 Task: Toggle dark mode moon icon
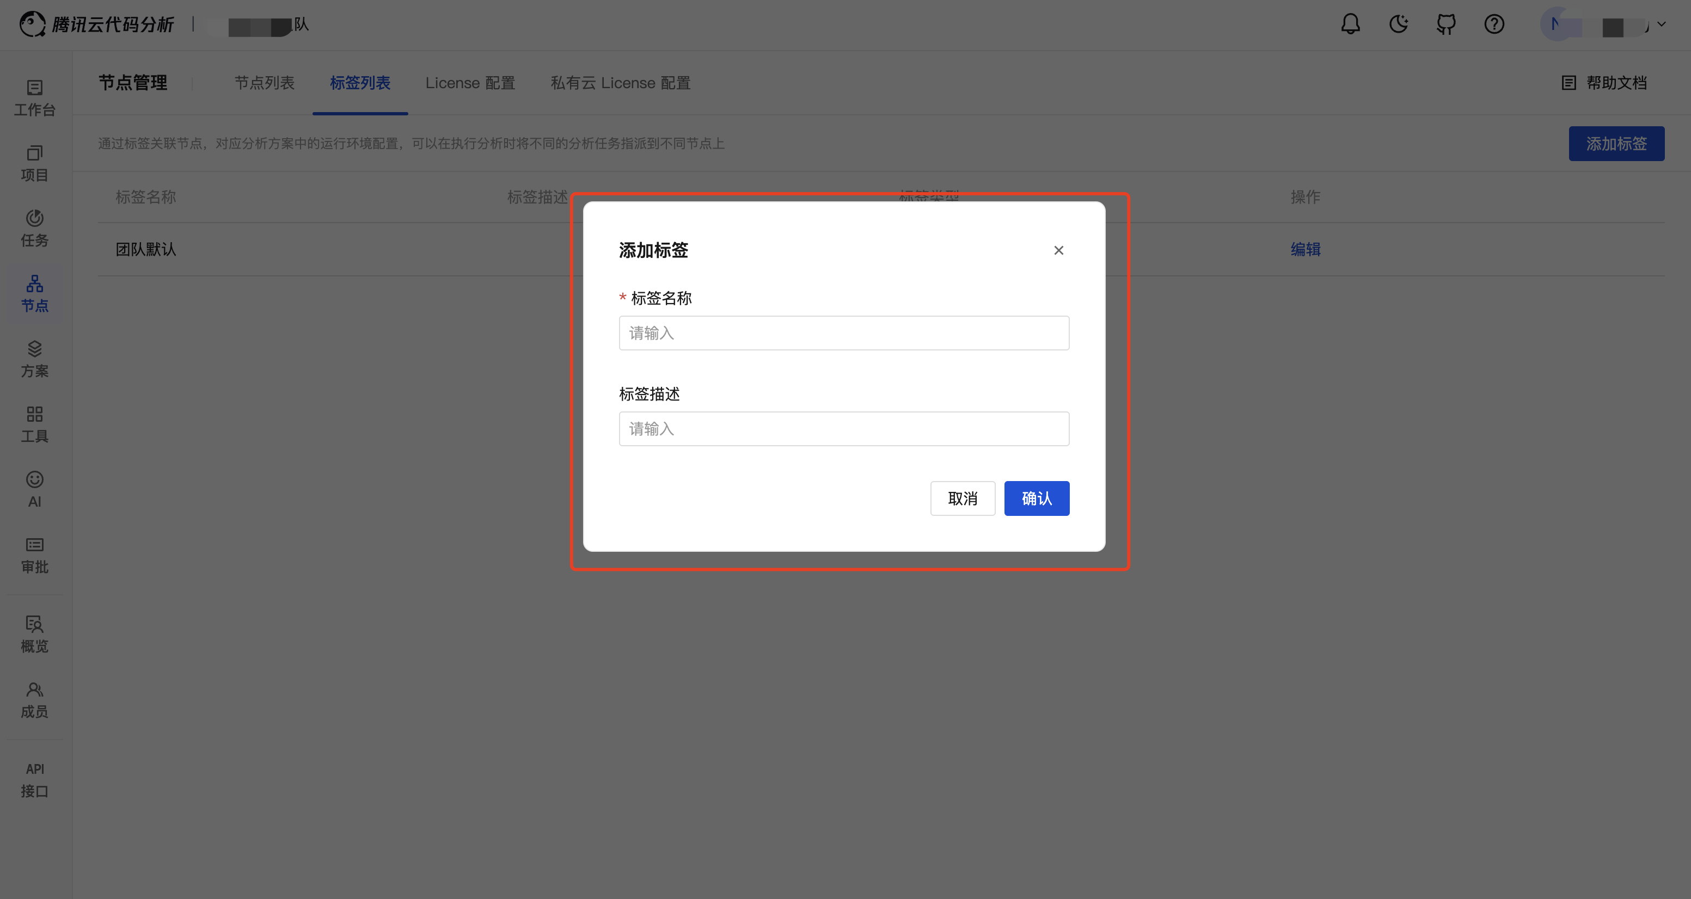point(1399,24)
